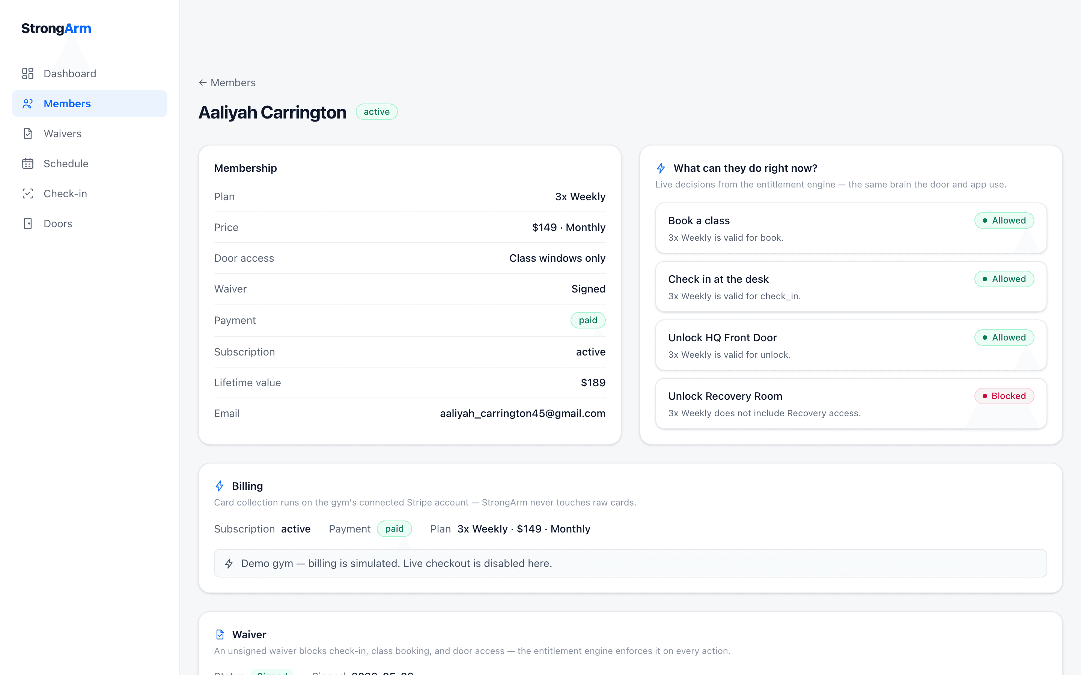
Task: Click Allowed badge on Book a class
Action: 1004,220
